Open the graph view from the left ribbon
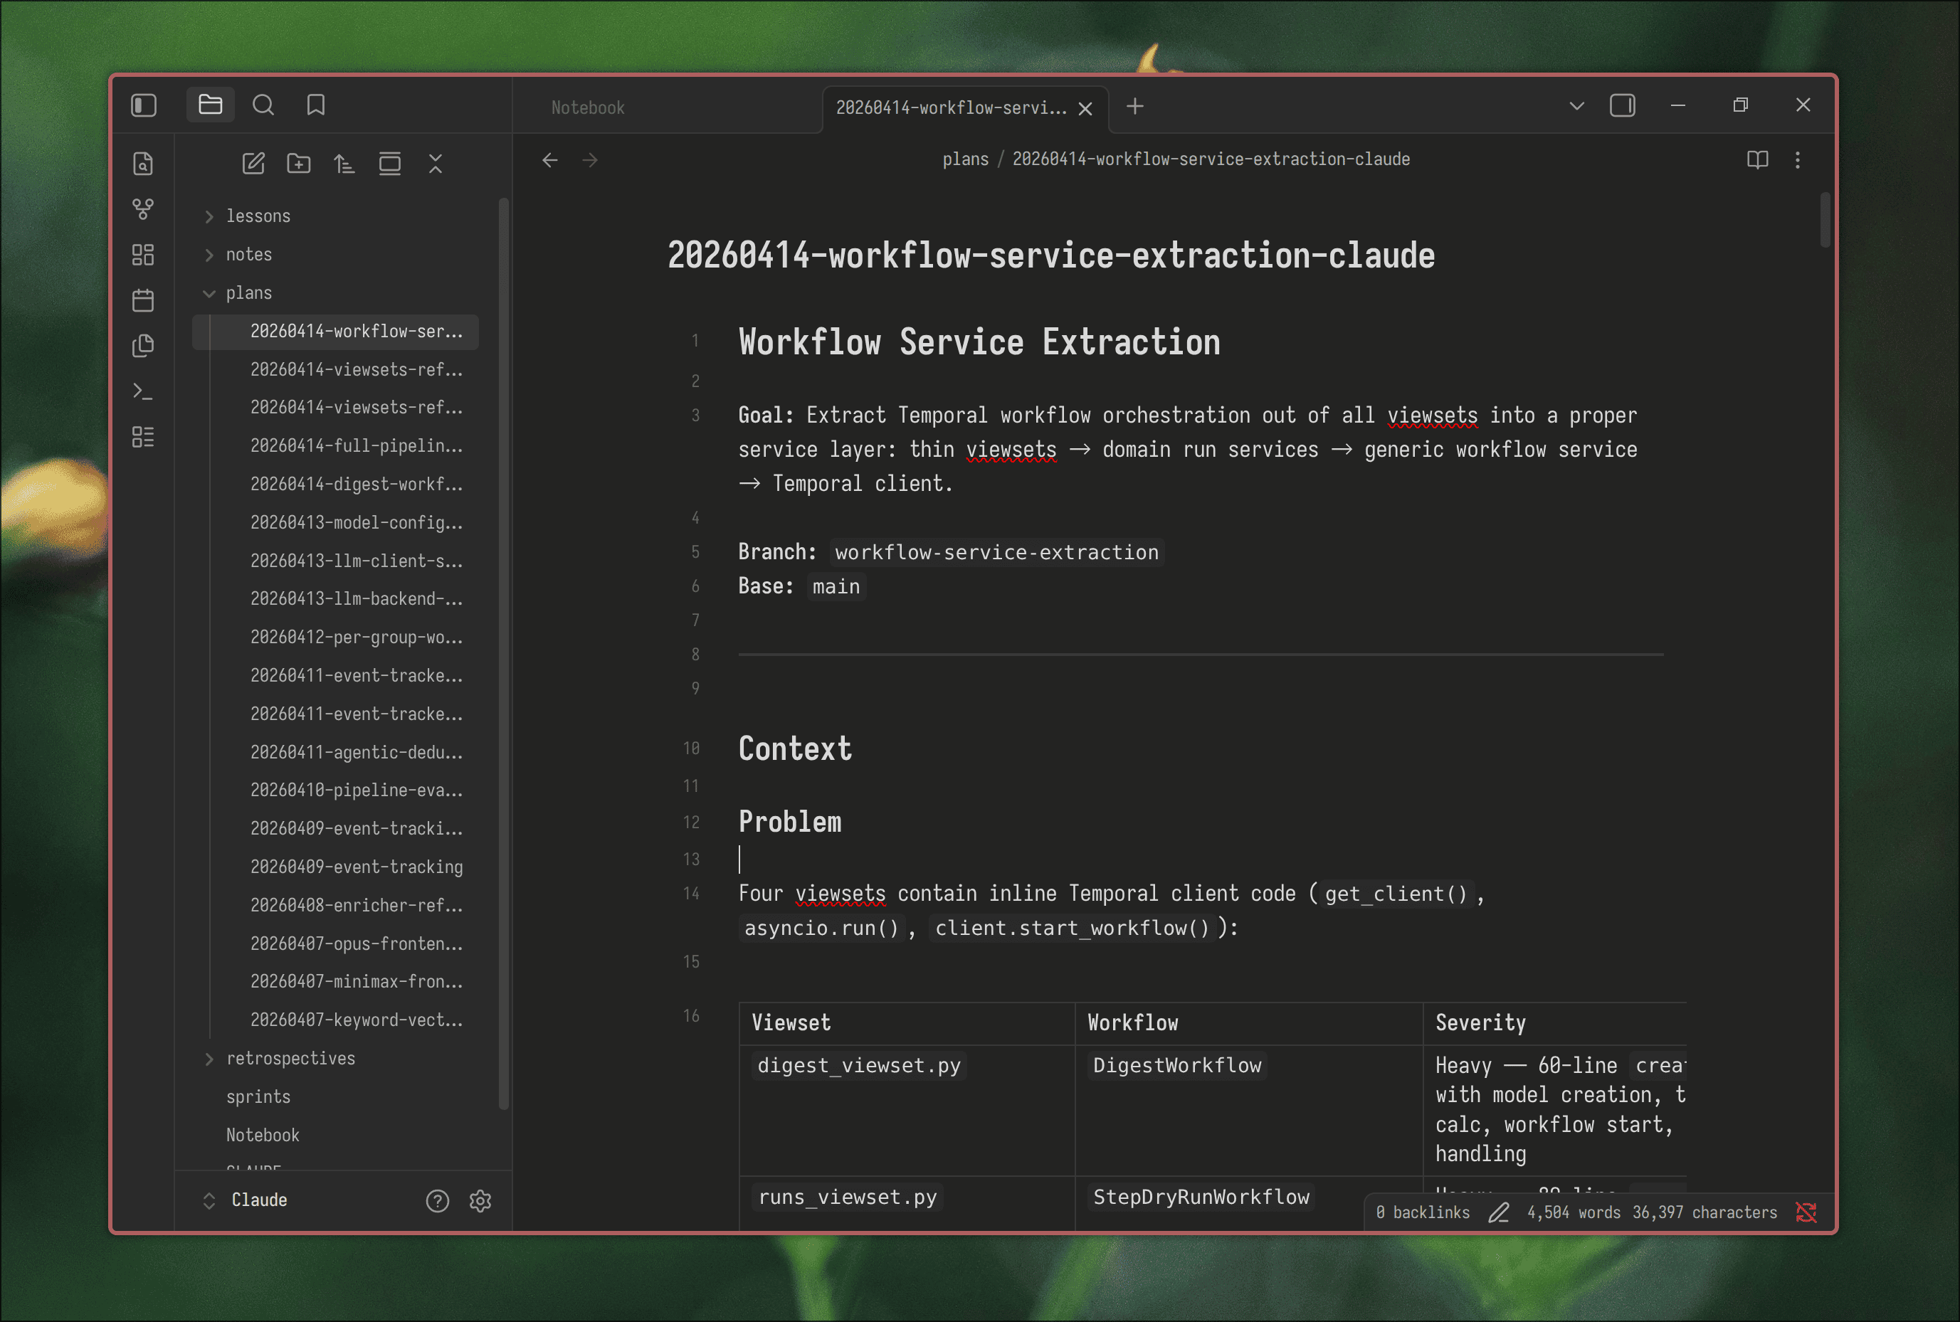The height and width of the screenshot is (1322, 1960). (x=143, y=209)
